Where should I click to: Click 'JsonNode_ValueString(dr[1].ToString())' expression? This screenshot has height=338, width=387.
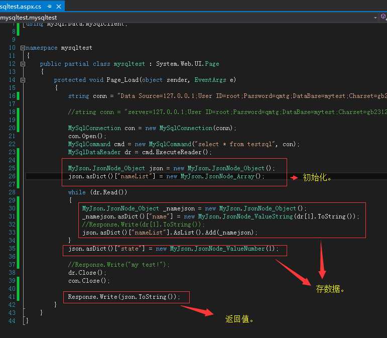coord(289,216)
